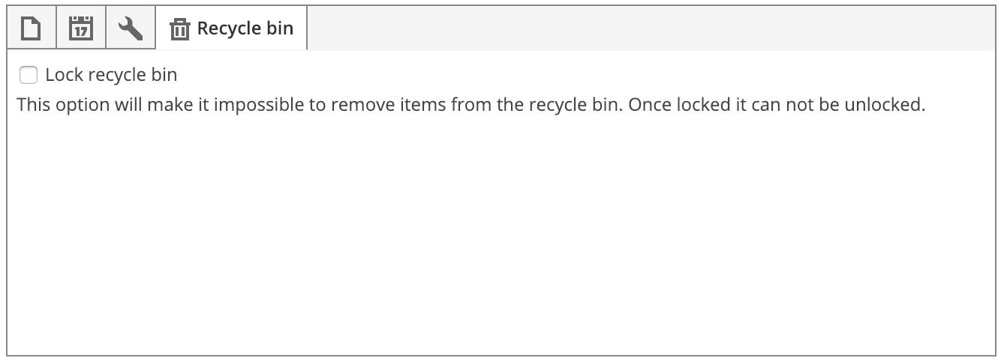This screenshot has width=1004, height=364.
Task: Open the blank page document tab
Action: pos(31,28)
